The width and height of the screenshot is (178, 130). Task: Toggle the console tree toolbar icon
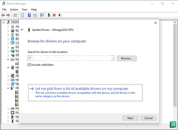pyautogui.click(x=15, y=15)
